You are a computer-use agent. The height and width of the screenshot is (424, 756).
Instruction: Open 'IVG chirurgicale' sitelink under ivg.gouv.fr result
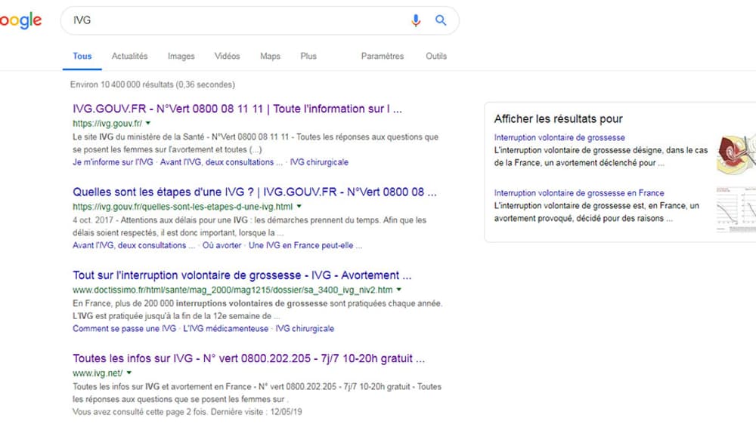(x=319, y=162)
